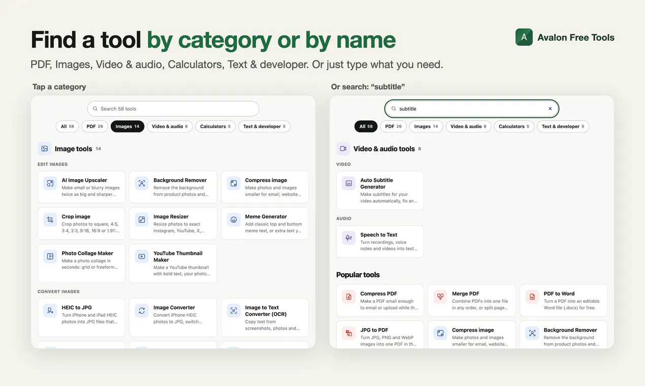
Task: Click the "Image tools" section heading
Action: (74, 149)
